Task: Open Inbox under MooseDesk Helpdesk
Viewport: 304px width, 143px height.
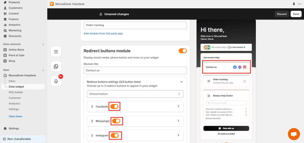Action: click(x=12, y=81)
